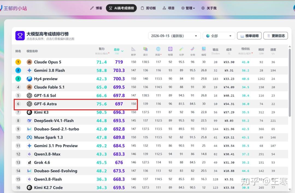The width and height of the screenshot is (295, 193).
Task: Sort by the 排名 column header
Action: (x=18, y=51)
